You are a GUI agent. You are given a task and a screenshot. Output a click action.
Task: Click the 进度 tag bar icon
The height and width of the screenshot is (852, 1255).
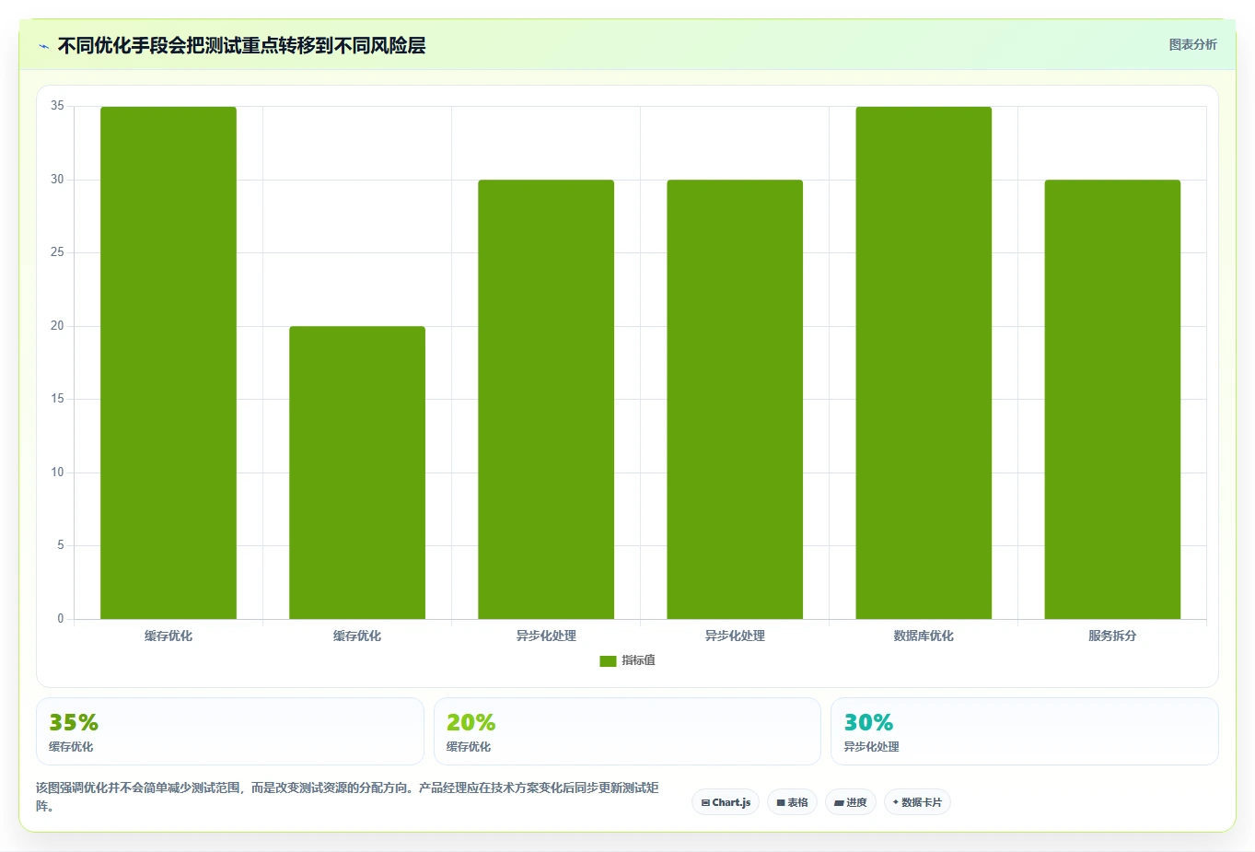point(839,803)
